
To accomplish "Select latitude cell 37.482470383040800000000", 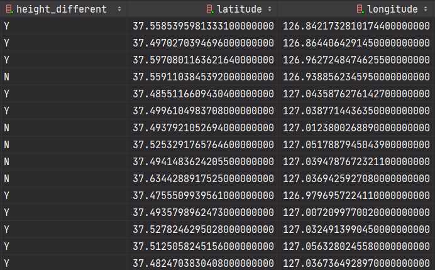I will coord(202,262).
